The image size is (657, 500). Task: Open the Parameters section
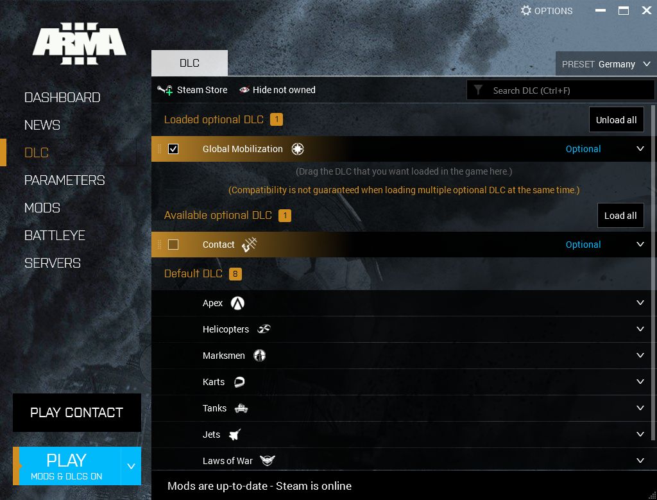pos(65,180)
